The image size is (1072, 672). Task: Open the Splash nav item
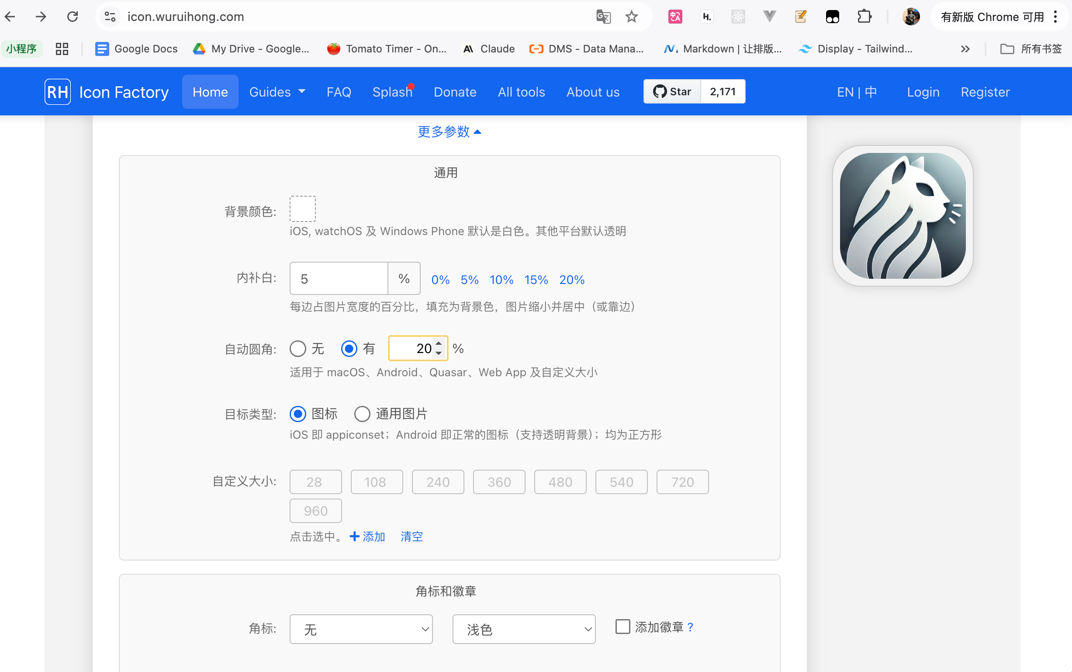click(x=392, y=92)
